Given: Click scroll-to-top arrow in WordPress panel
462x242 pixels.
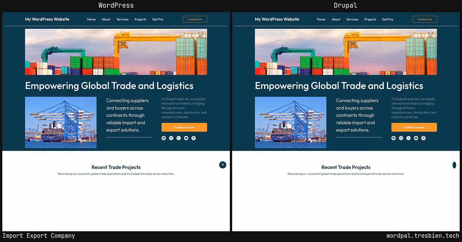Looking at the screenshot, I should click(223, 165).
